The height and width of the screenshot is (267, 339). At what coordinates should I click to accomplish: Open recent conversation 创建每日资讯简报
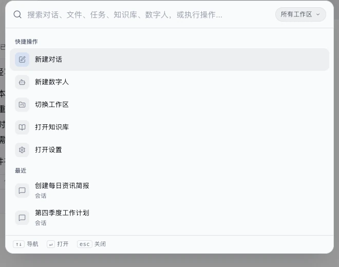[x=169, y=190]
